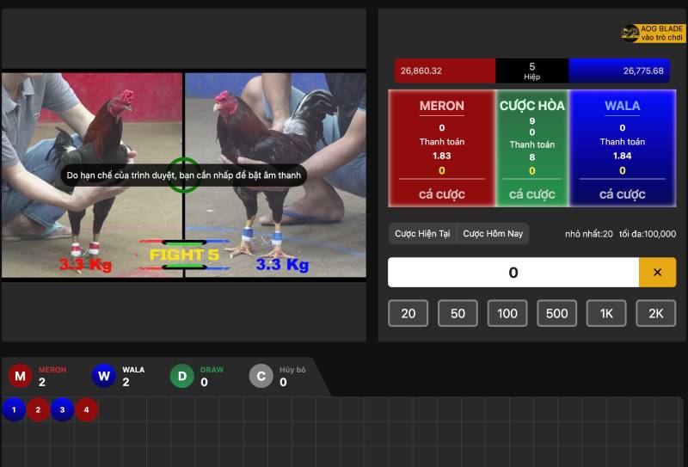Viewport: 688px width, 467px height.
Task: Click the AOG BLADE logo icon
Action: 630,33
